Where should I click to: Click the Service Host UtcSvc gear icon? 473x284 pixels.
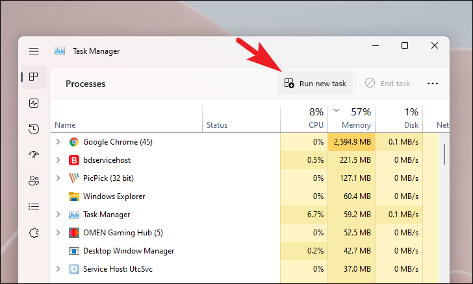(74, 269)
